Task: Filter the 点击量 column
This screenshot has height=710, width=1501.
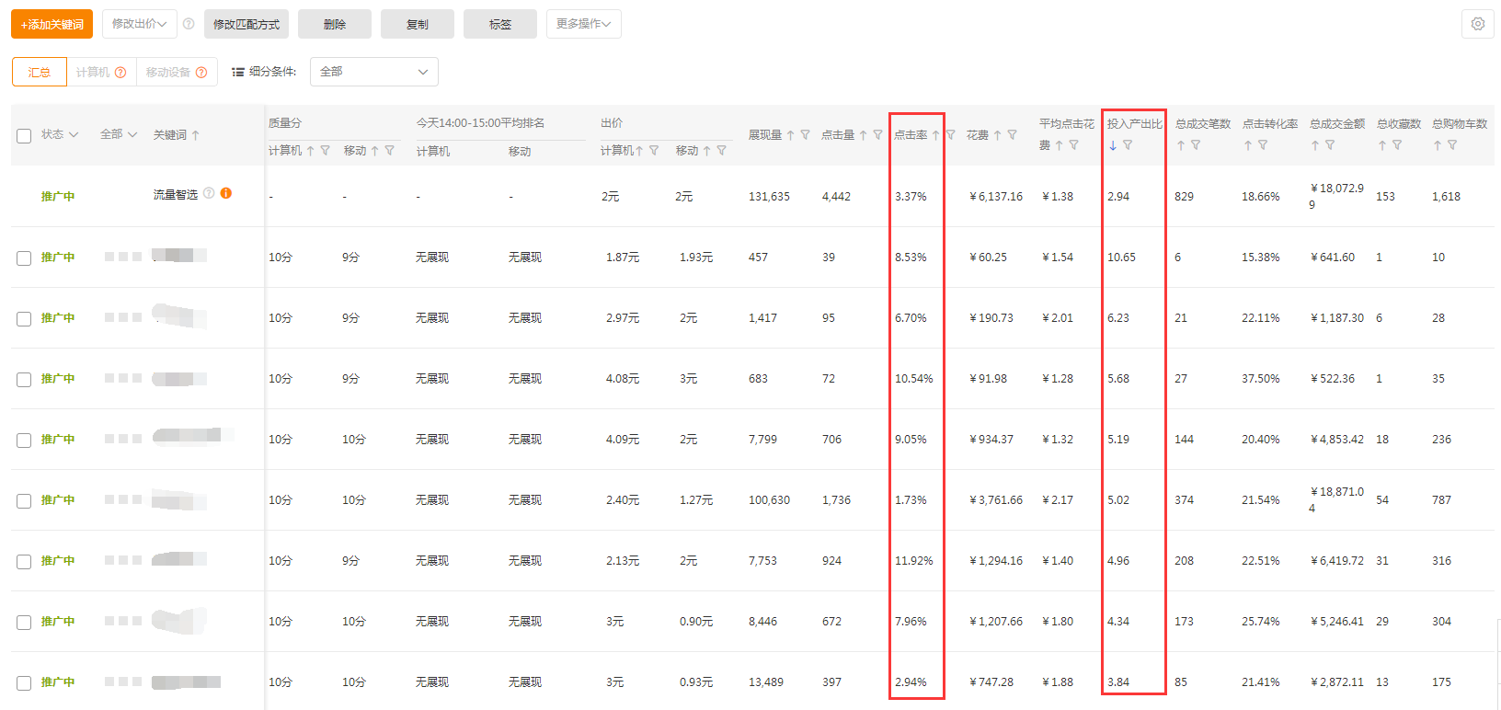Action: [x=877, y=135]
